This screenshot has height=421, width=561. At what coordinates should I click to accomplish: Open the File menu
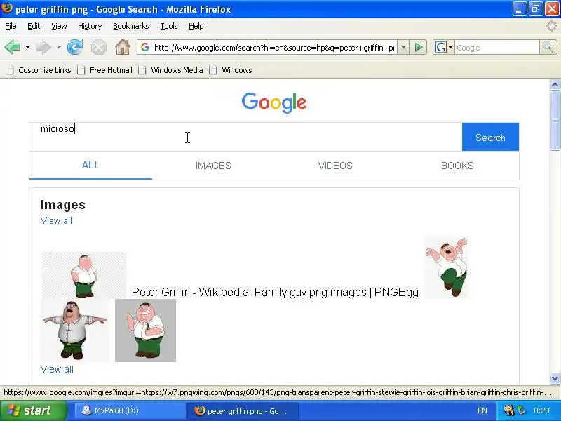click(11, 26)
